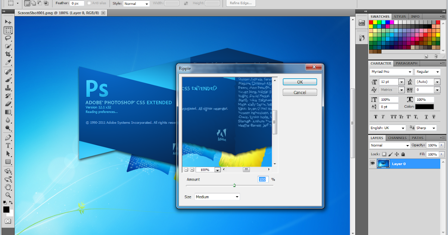The width and height of the screenshot is (448, 235).
Task: Click the foreground color swatch in toolbox
Action: tap(6, 210)
